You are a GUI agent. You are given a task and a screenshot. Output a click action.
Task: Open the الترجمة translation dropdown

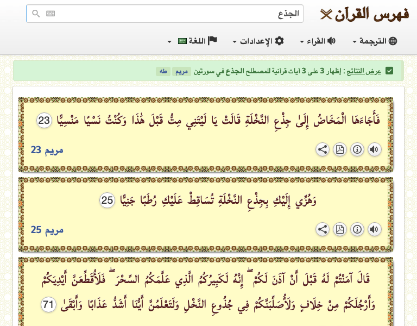click(375, 41)
